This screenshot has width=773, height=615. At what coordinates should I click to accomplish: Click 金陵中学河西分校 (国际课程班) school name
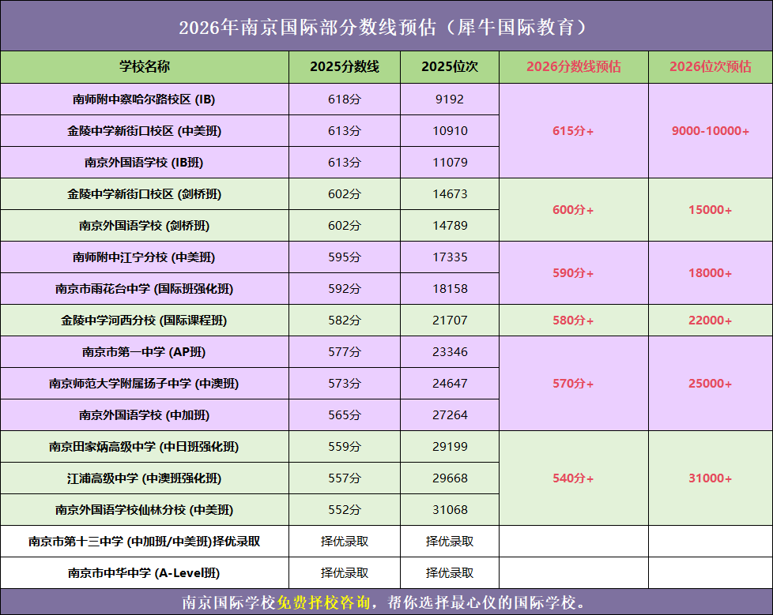click(144, 320)
